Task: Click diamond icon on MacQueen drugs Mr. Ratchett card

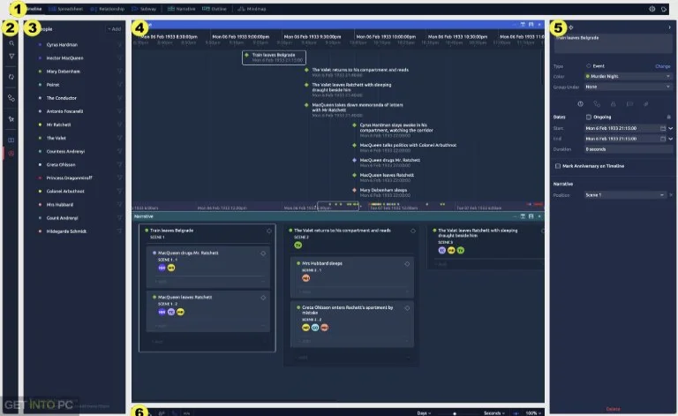Action: coord(263,253)
